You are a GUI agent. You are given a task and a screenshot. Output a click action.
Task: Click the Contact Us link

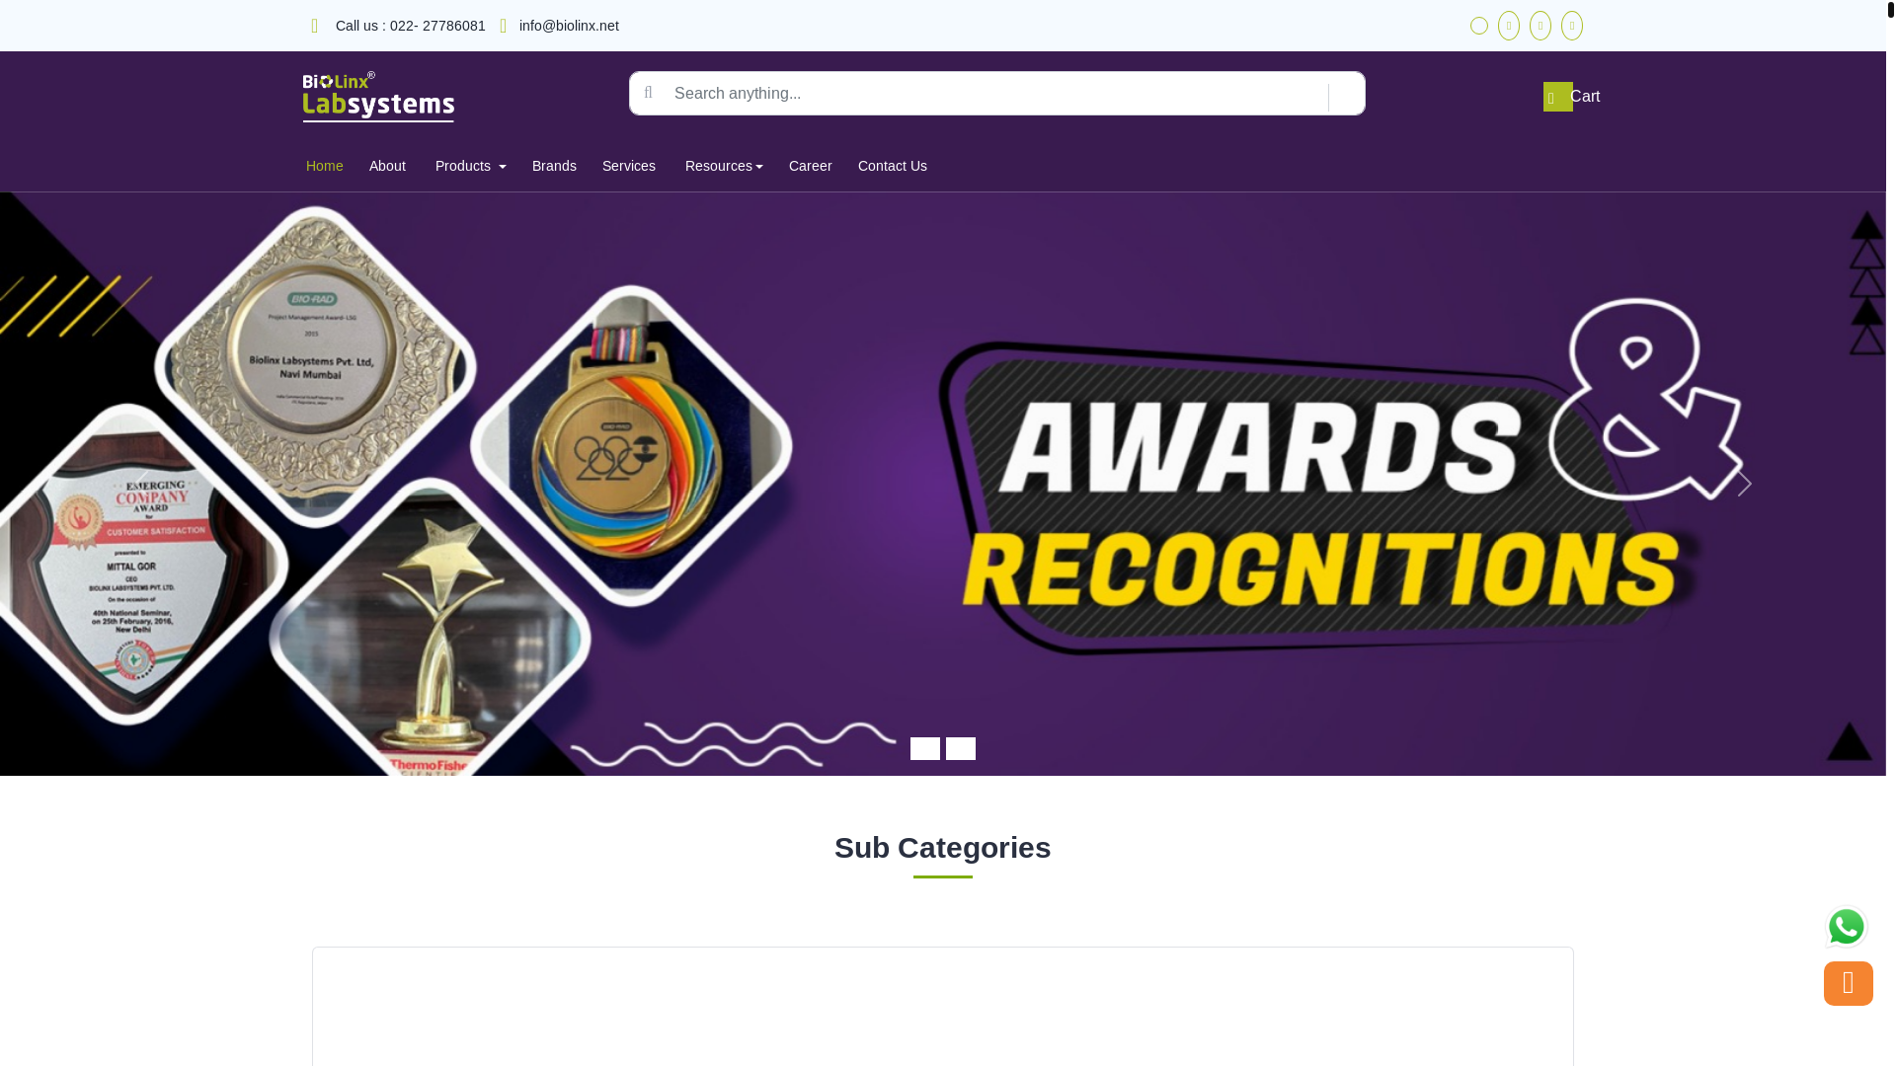(892, 166)
